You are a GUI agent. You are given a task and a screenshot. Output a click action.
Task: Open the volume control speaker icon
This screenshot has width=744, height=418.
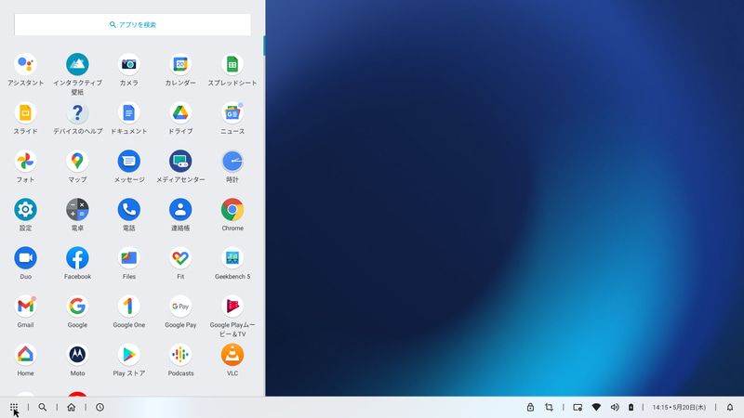(x=615, y=407)
